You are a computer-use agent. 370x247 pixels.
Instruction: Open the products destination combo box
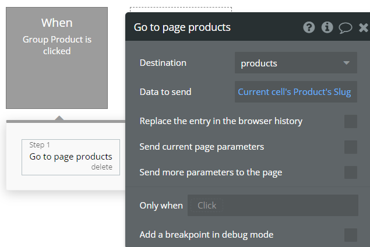[295, 63]
